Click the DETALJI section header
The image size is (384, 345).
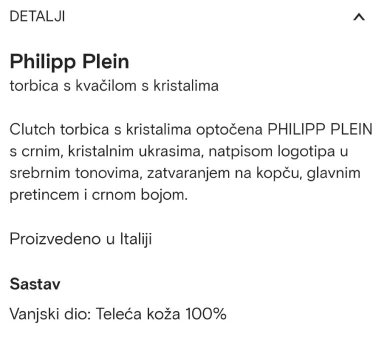point(37,16)
